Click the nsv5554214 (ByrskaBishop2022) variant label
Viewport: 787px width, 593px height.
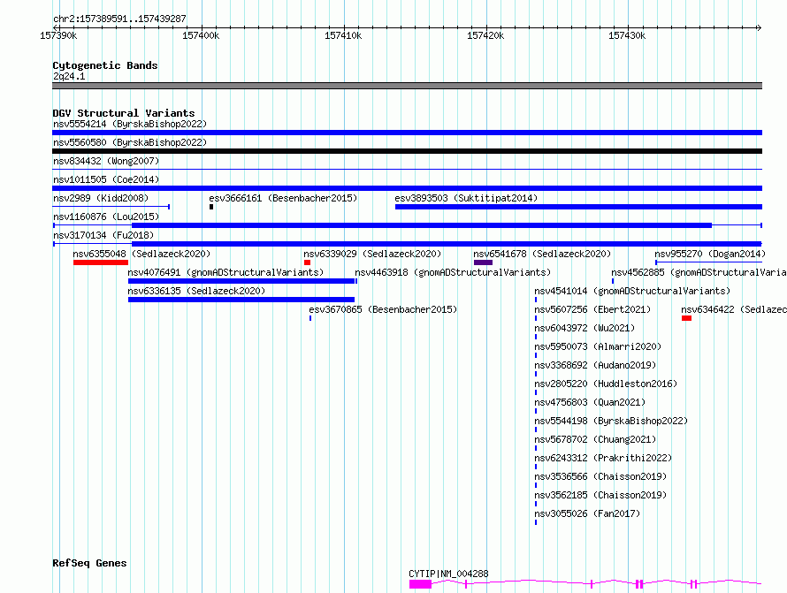(x=130, y=124)
